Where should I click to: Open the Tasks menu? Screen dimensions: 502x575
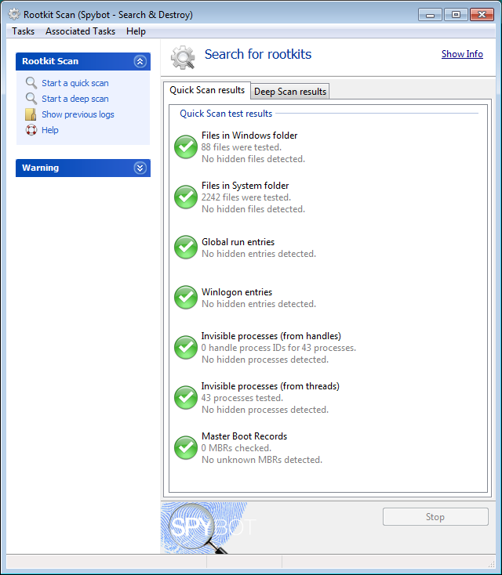pos(24,31)
